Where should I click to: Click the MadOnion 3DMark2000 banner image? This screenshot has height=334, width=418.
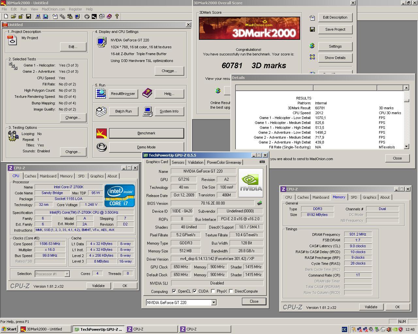click(x=249, y=28)
